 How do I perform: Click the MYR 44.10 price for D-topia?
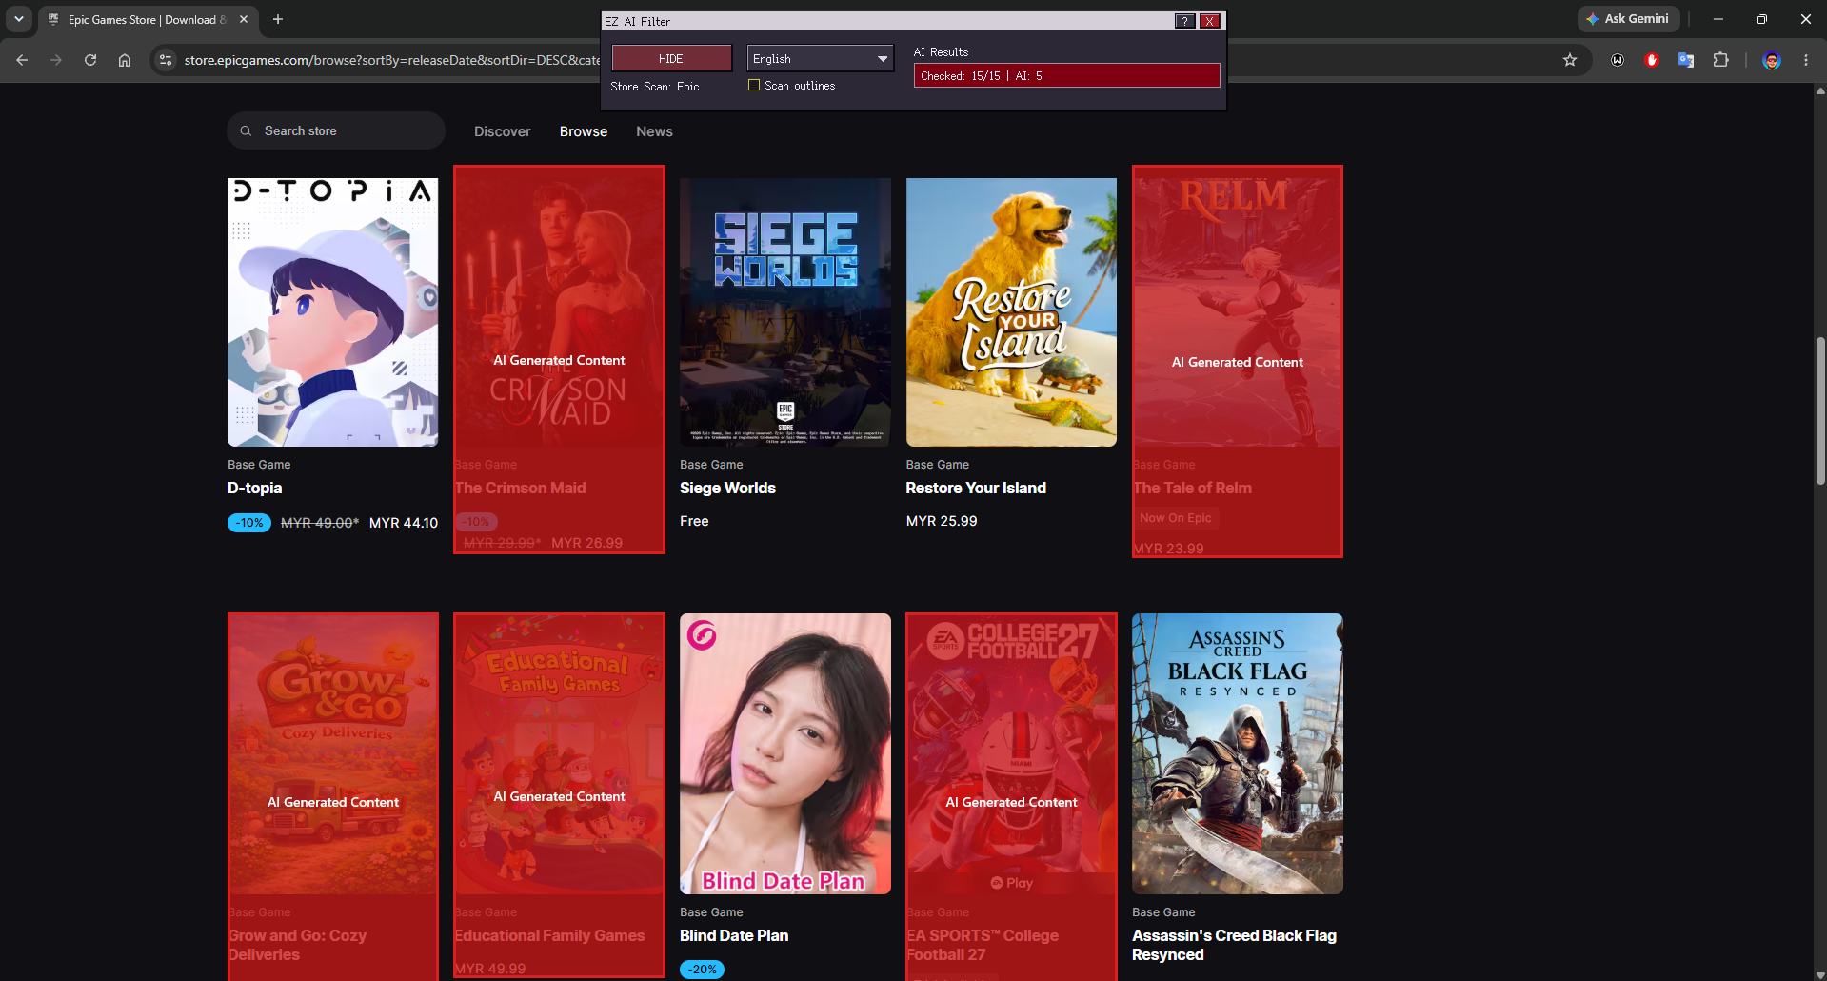tap(404, 523)
